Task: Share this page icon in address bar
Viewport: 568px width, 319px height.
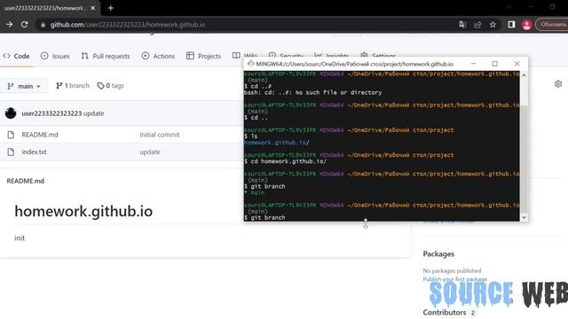Action: pos(477,25)
